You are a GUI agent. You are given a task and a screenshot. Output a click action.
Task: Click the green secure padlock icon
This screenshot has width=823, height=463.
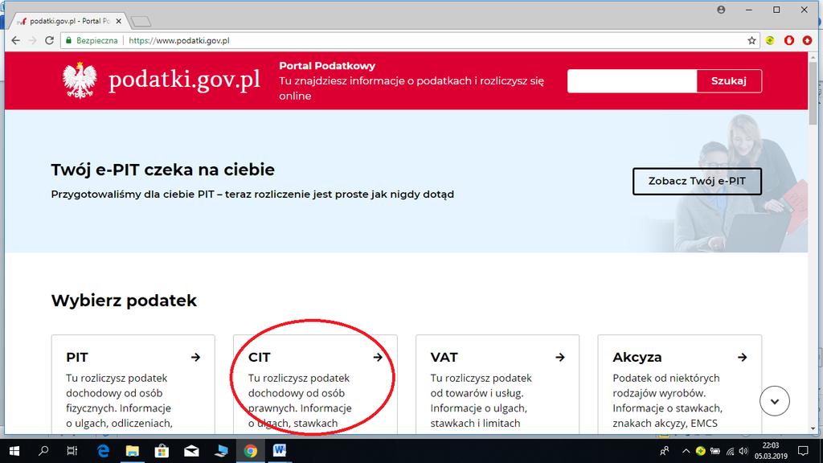[x=68, y=40]
